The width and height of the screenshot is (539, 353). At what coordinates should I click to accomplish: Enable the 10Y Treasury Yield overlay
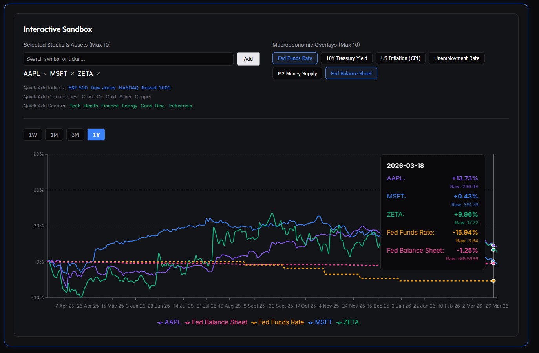[347, 58]
